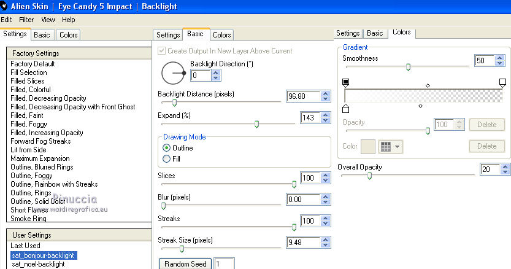The width and height of the screenshot is (511, 269).
Task: Click the Overall Opacity slider handle
Action: coord(369,176)
